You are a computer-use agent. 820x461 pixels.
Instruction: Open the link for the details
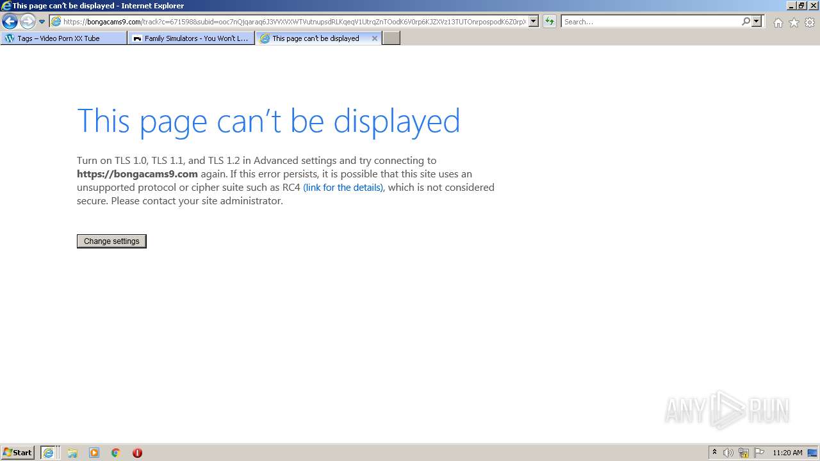(x=343, y=188)
